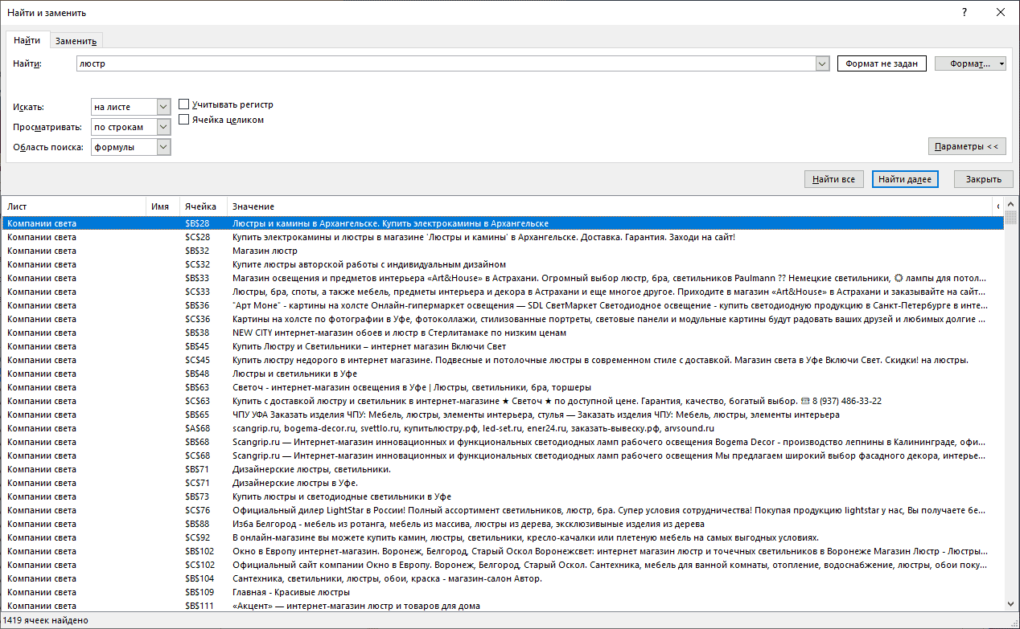1020x629 pixels.
Task: Switch to the Найти tab
Action: click(27, 40)
